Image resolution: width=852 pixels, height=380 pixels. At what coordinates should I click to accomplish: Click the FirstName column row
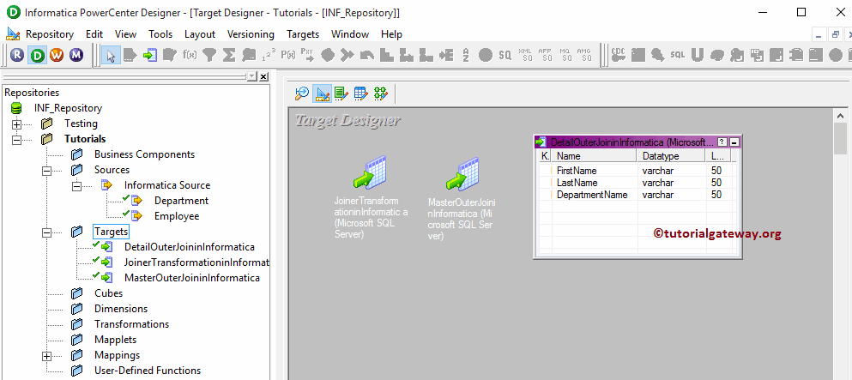[x=637, y=171]
